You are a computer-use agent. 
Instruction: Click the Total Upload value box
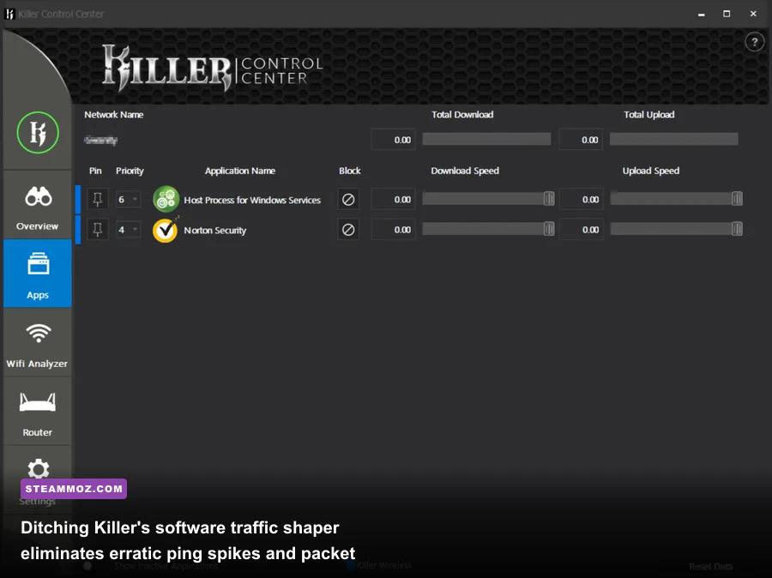coord(581,140)
